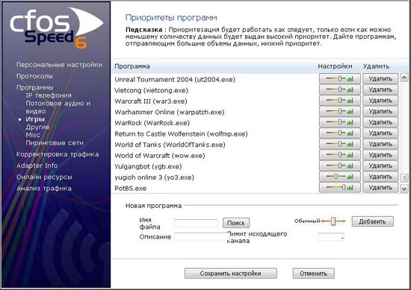Click the Добавить button
411x290 pixels.
[x=372, y=221]
